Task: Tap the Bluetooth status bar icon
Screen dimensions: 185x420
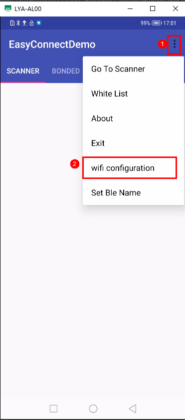Action: coord(18,23)
